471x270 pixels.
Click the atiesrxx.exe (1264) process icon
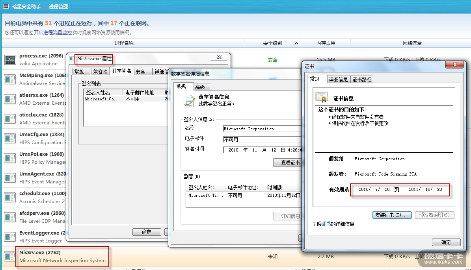pos(10,99)
